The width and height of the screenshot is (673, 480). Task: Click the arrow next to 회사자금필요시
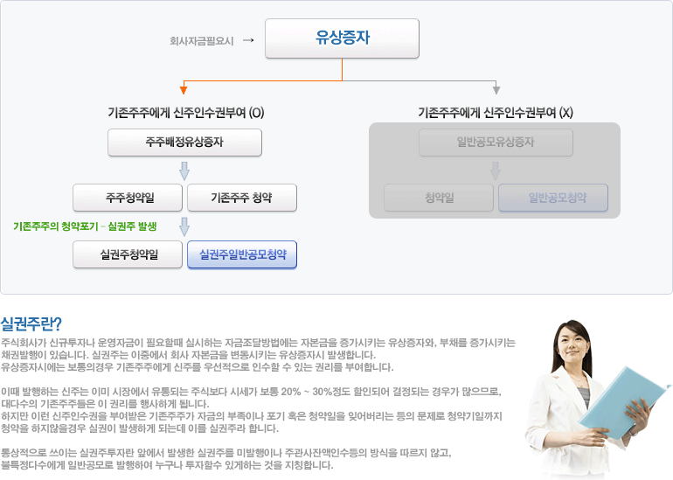[247, 40]
